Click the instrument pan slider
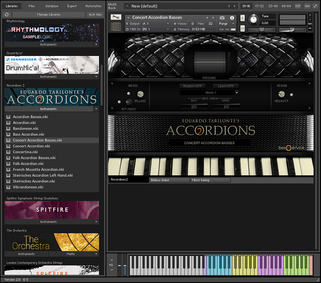 [262, 30]
